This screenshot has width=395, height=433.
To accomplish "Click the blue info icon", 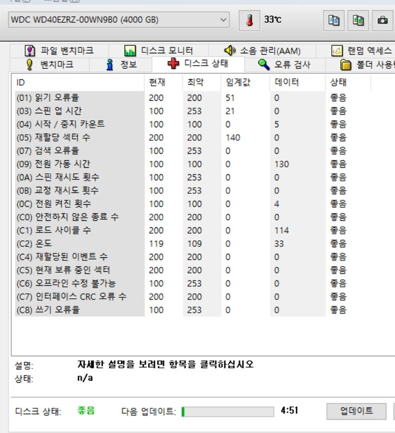I will 110,65.
